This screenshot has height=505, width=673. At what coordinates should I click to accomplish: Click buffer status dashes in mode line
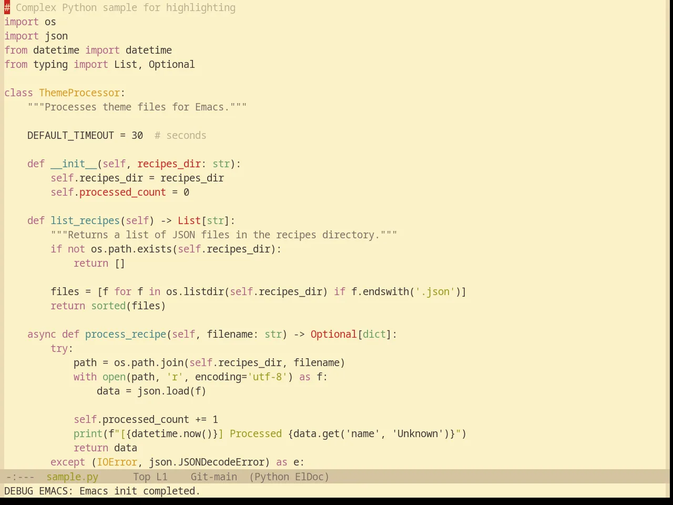pyautogui.click(x=20, y=477)
